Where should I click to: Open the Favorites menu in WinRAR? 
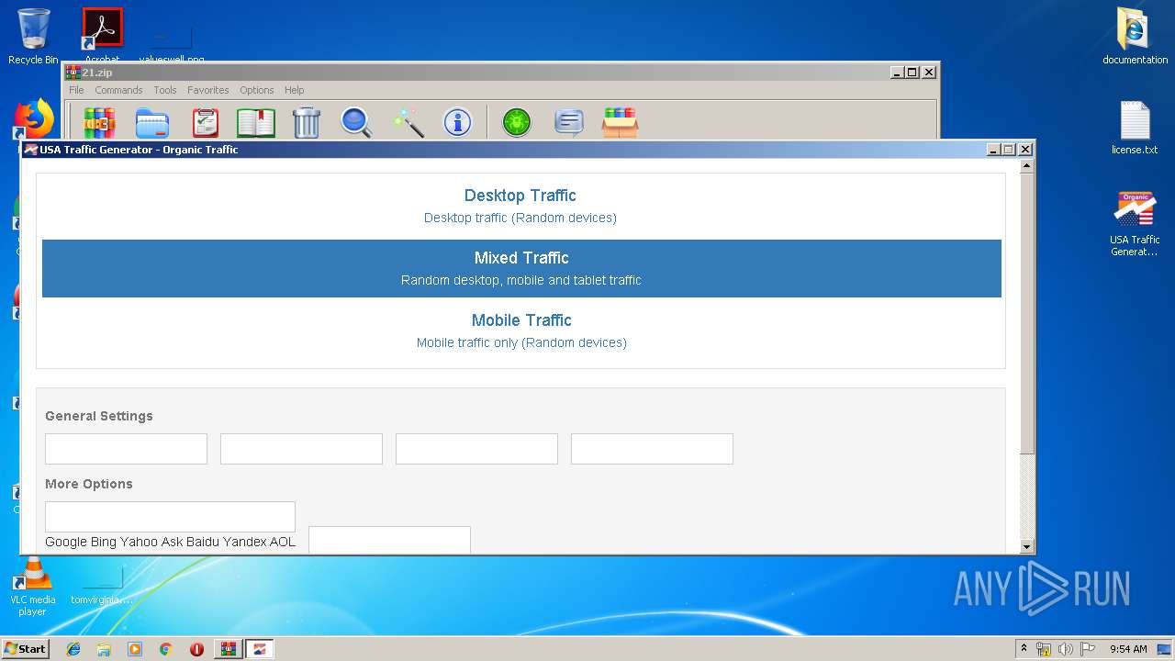(208, 90)
